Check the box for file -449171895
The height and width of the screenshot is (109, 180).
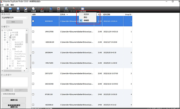point(33,63)
